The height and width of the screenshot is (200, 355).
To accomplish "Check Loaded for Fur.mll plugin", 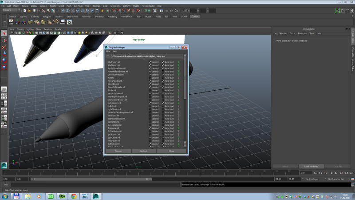I will pyautogui.click(x=150, y=78).
